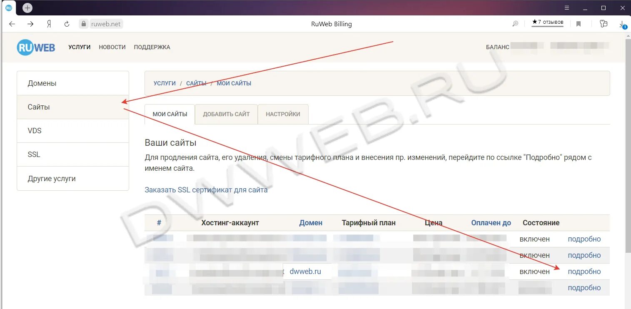Switch to the НАСТРОЙКИ tab
631x309 pixels.
coord(283,114)
